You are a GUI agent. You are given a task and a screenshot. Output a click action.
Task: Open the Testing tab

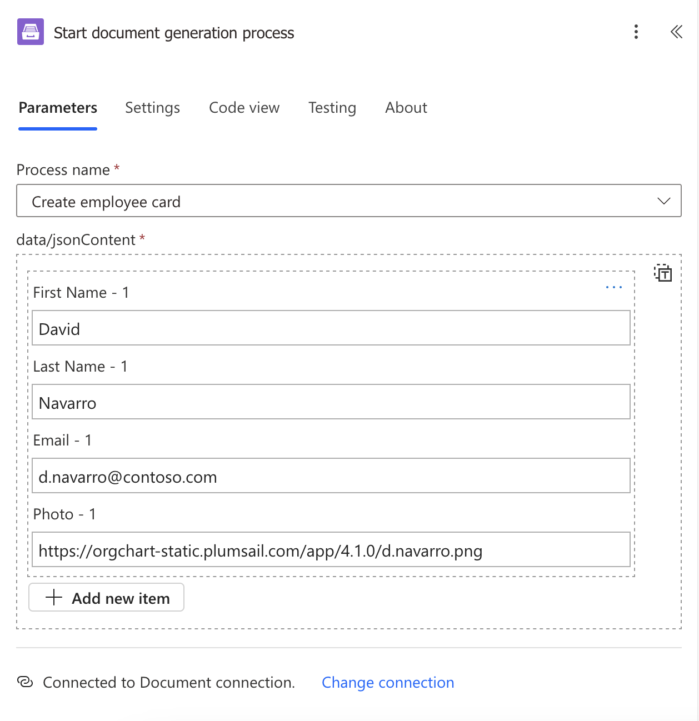[332, 108]
